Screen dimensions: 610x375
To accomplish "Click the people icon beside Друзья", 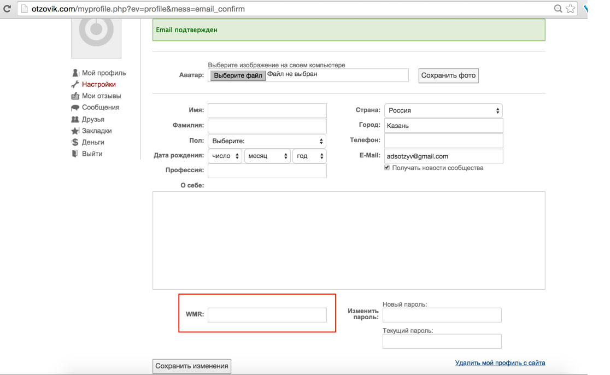I will pos(75,119).
